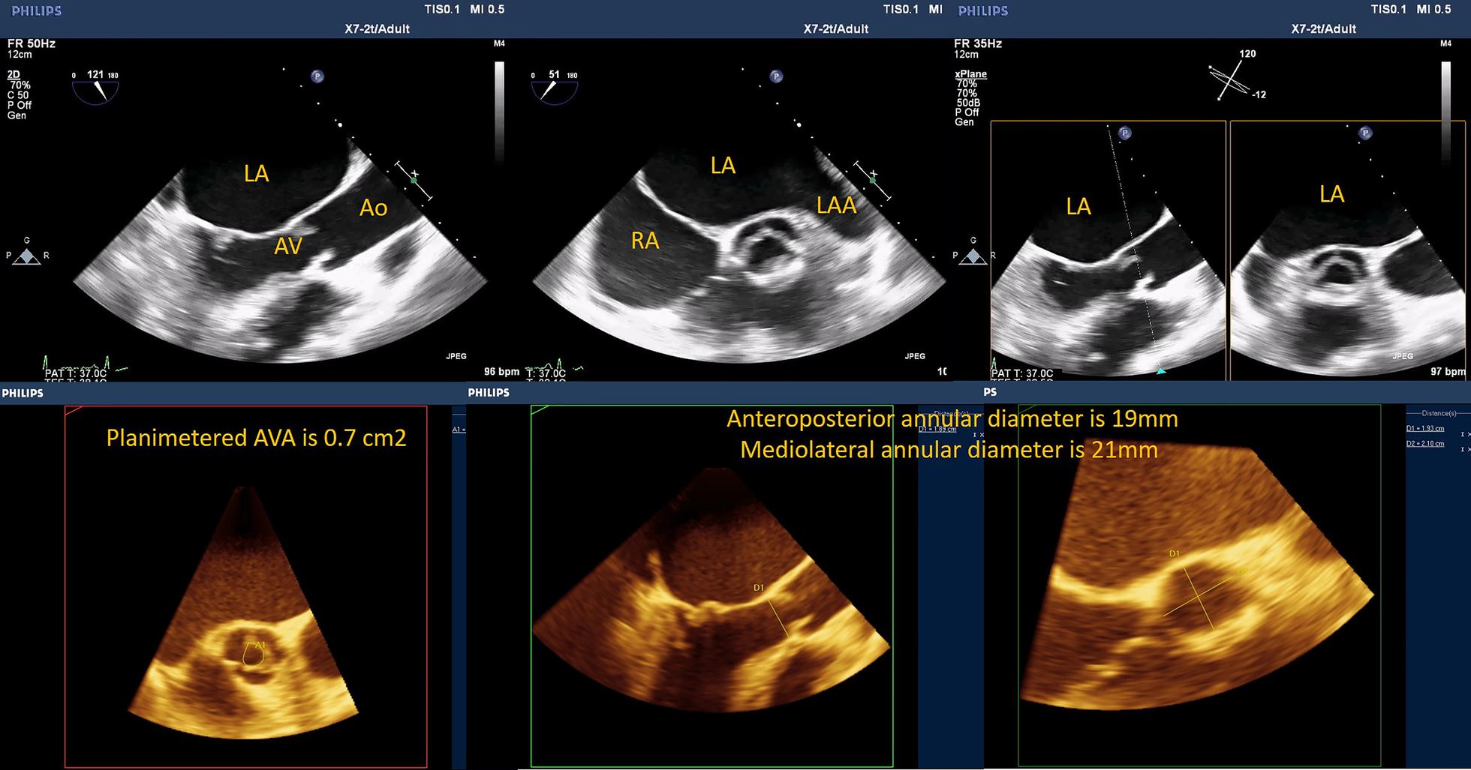Click the orientation marker beside the xPlane view
1471x770 pixels.
pos(973,253)
